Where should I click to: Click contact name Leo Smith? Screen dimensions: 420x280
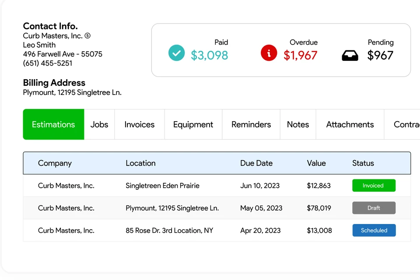39,45
